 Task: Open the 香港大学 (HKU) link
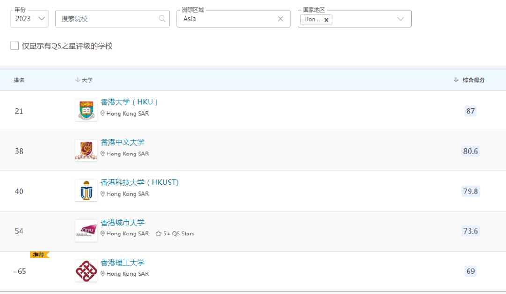coord(129,102)
